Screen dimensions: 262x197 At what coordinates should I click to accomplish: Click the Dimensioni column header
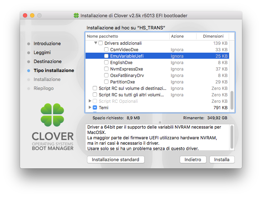(x=213, y=36)
